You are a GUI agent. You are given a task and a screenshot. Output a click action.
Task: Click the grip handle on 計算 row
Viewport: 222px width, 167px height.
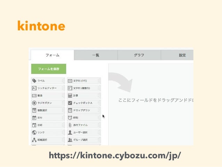[x=99, y=96]
